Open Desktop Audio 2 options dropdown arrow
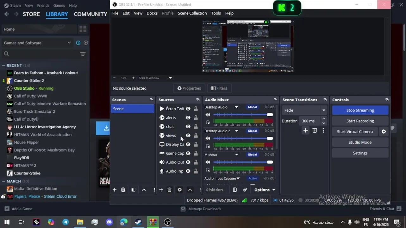 coord(236,131)
